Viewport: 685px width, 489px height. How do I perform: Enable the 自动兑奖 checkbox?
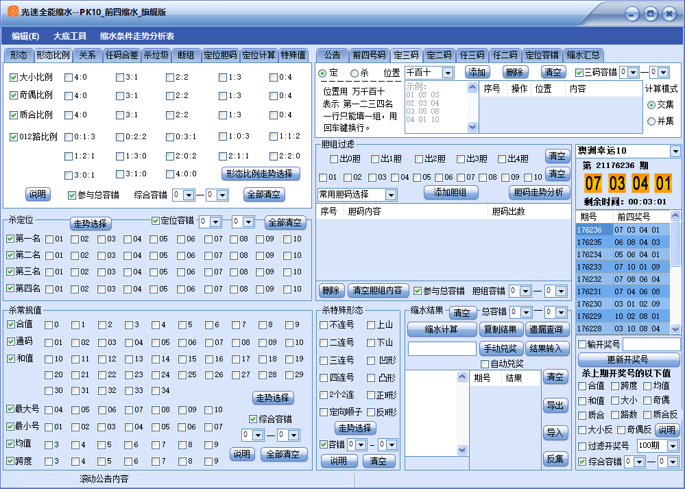point(485,363)
